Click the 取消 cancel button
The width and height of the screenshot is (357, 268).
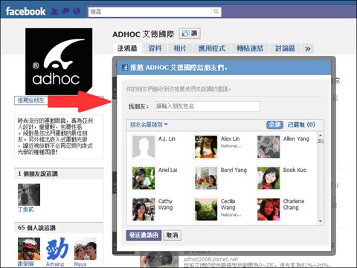pos(173,235)
